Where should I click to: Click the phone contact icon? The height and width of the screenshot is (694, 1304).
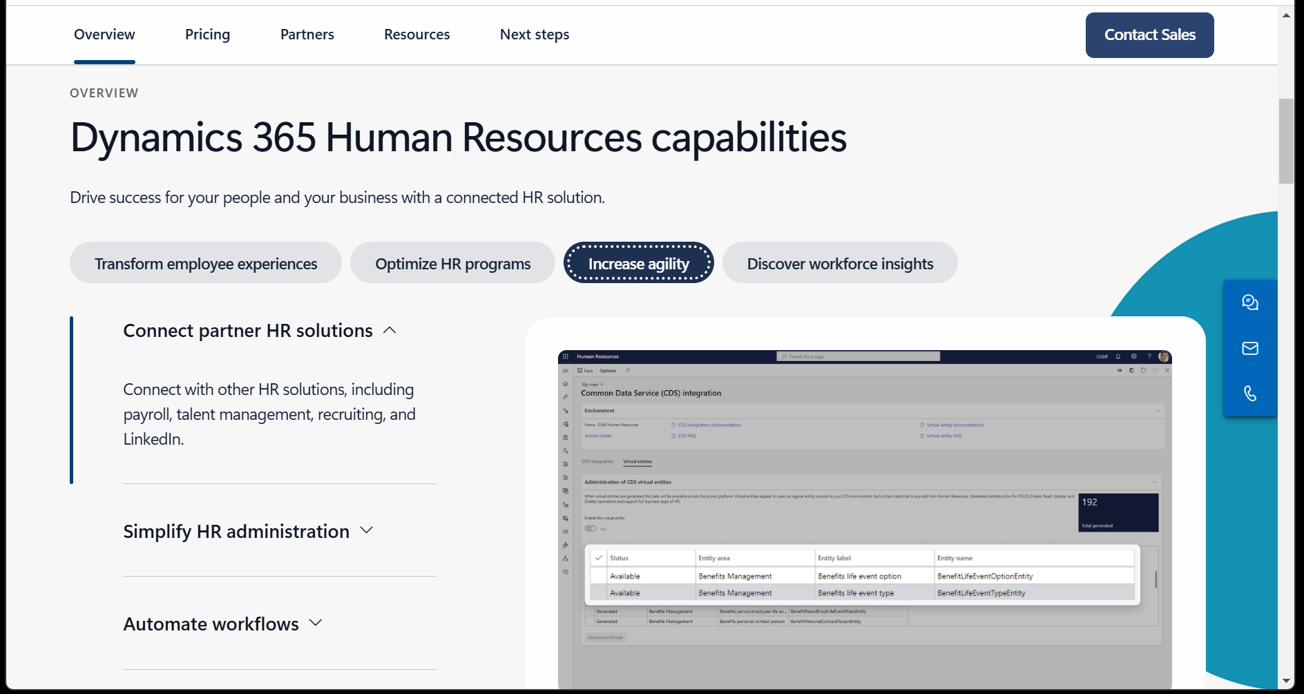tap(1249, 394)
